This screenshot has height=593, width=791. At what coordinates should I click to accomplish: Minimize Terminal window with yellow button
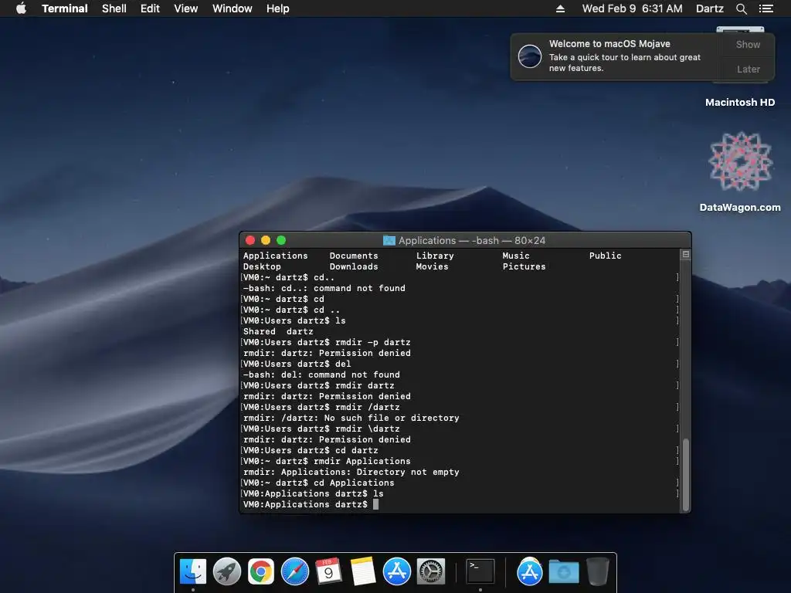point(266,240)
